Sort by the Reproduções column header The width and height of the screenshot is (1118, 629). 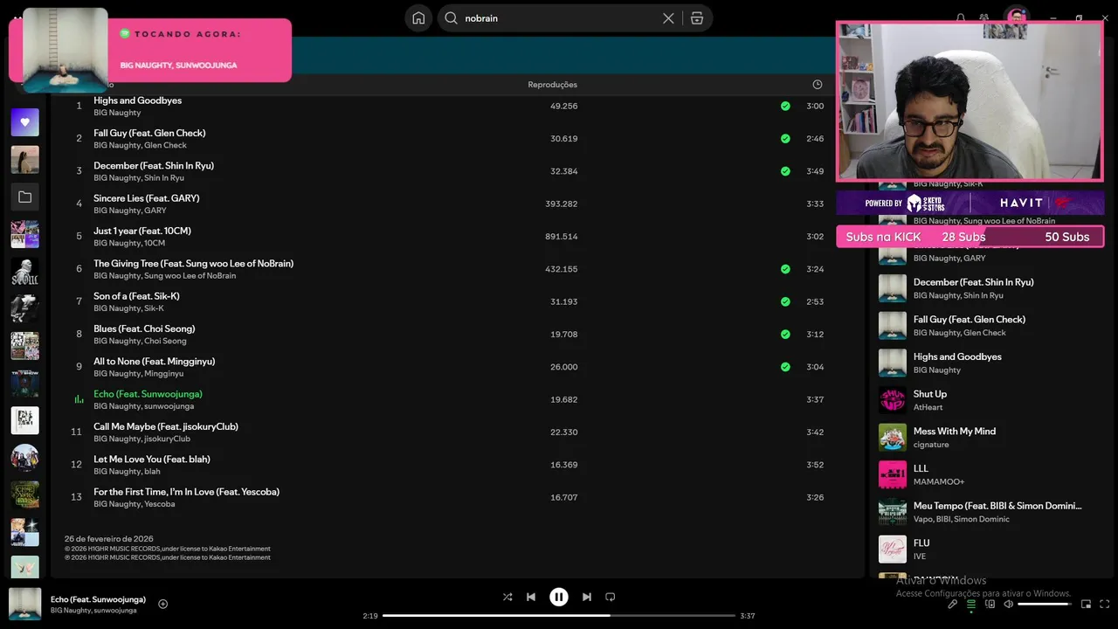pos(552,85)
